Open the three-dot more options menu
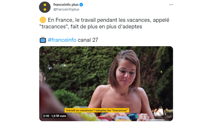Image resolution: width=207 pixels, height=124 pixels. 171,5
